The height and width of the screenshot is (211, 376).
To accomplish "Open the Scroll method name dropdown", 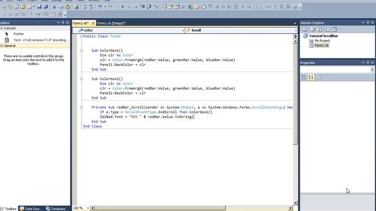I will [296, 30].
